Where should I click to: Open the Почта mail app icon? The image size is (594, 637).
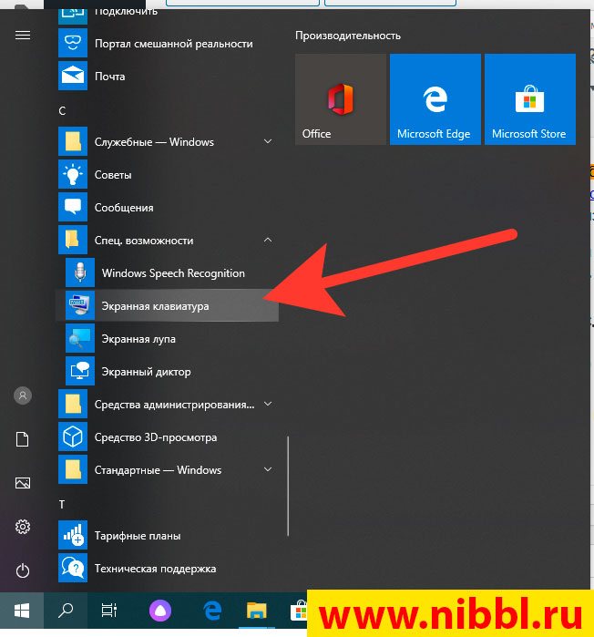[x=73, y=76]
